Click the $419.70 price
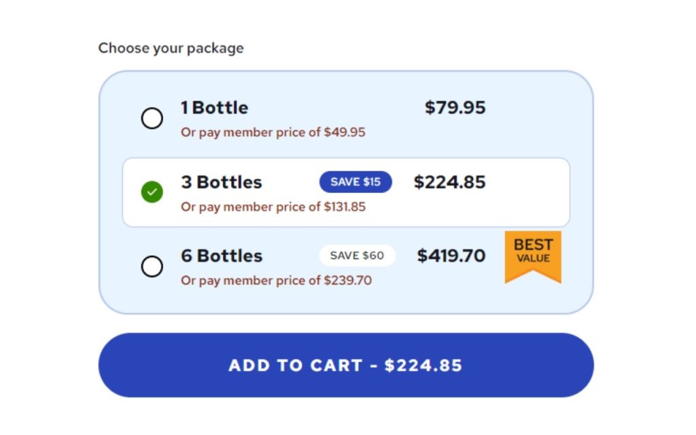 click(x=451, y=256)
